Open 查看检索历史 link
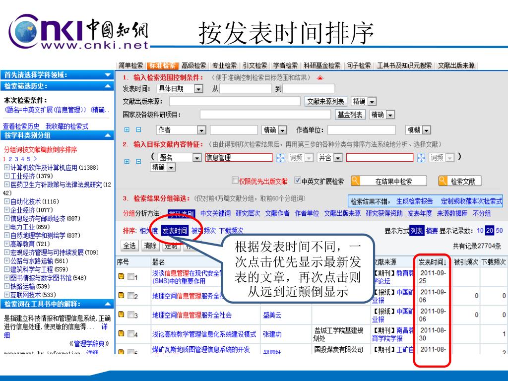508x381 pixels. point(21,127)
